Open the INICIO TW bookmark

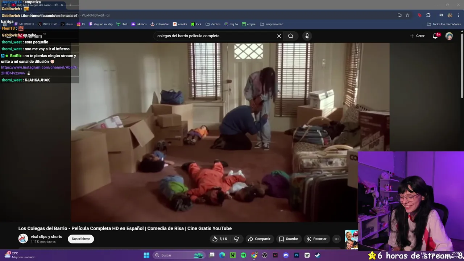(47, 24)
